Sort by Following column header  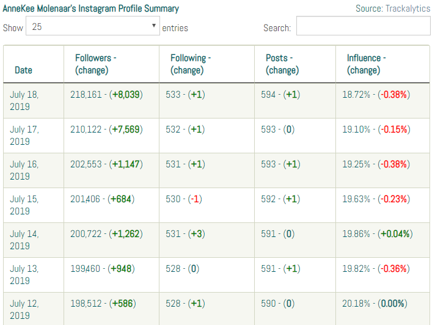190,64
